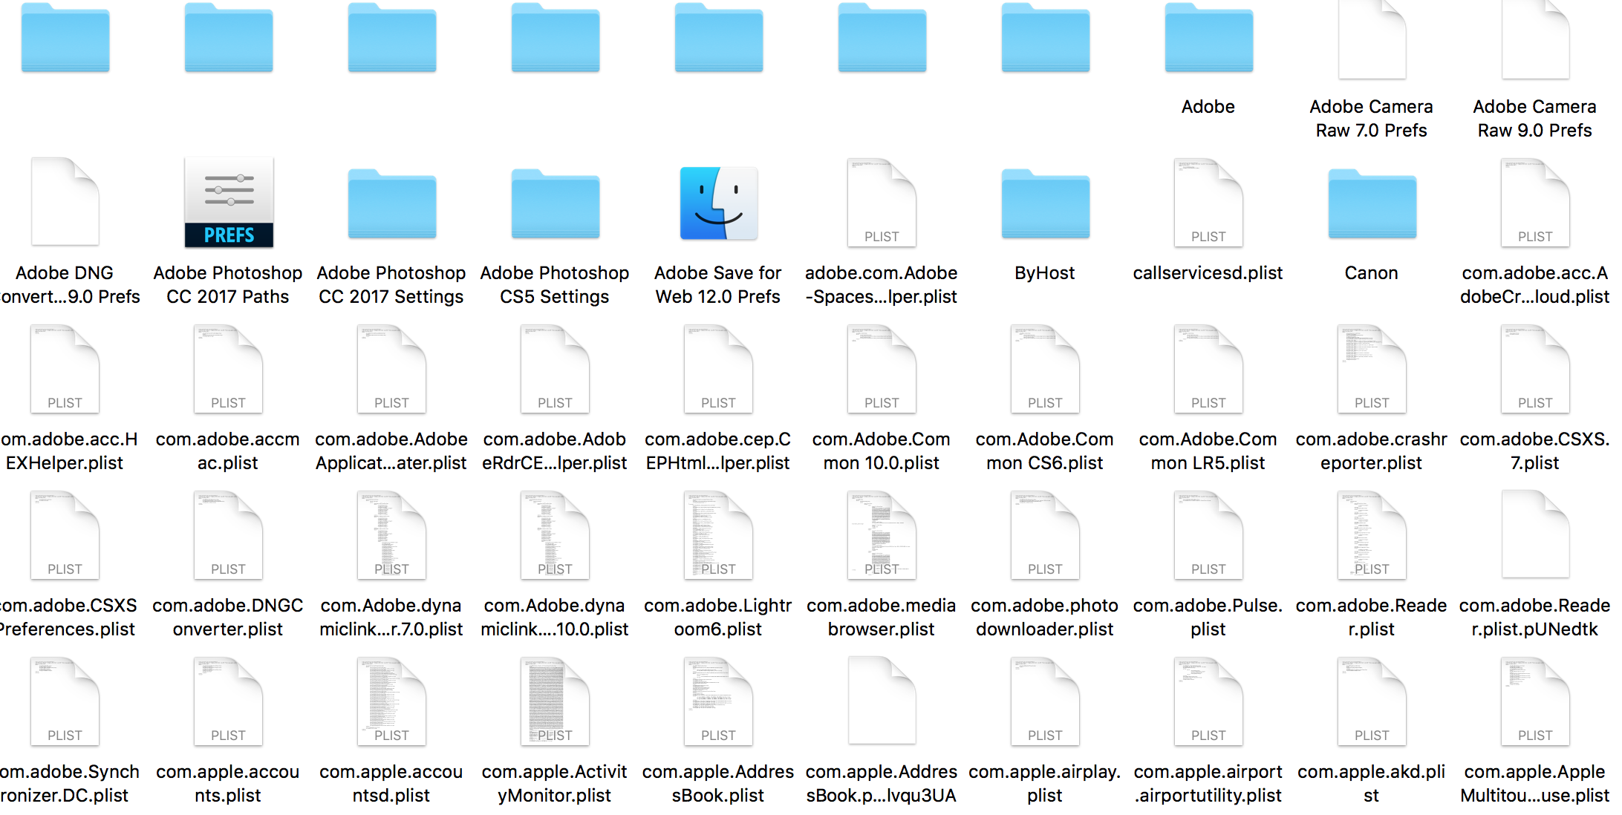Click com.adobe.mediabrowser.plist file icon
Image resolution: width=1622 pixels, height=815 pixels.
882,536
